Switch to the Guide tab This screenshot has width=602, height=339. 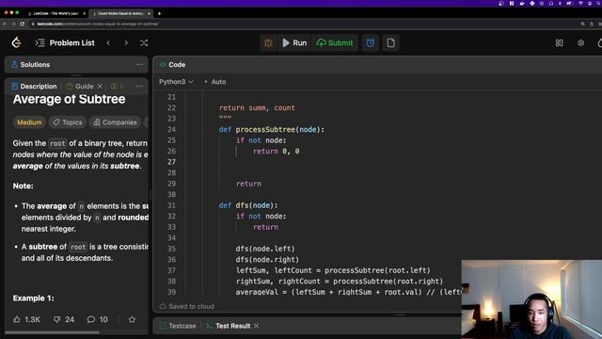tap(80, 86)
